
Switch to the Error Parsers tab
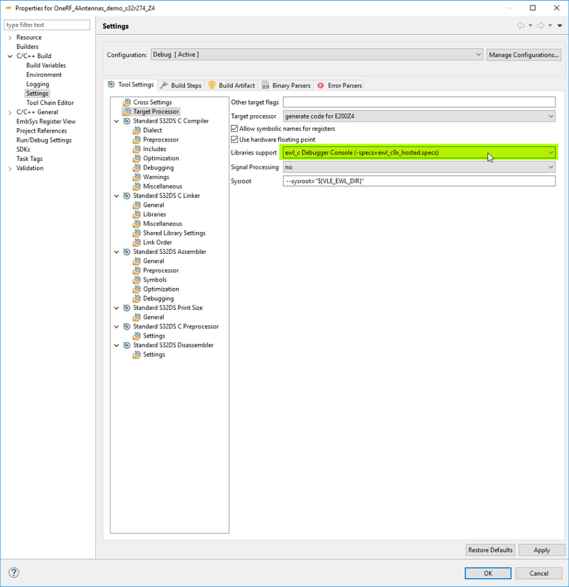340,85
